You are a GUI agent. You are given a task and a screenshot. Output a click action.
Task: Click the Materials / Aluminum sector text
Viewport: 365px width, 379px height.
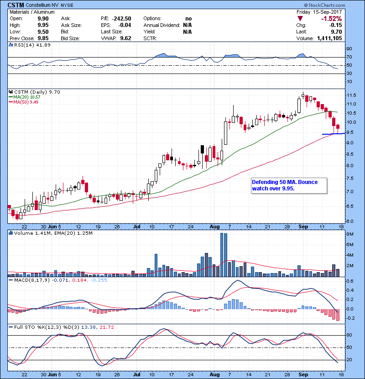(32, 12)
